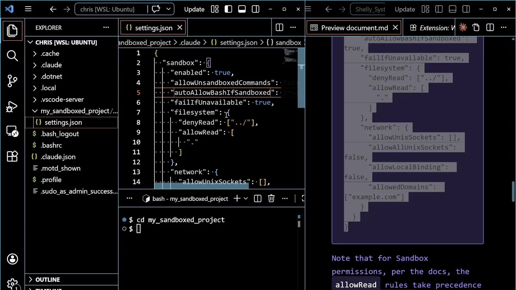Image resolution: width=516 pixels, height=290 pixels.
Task: Open the Run and Debug view
Action: [12, 106]
